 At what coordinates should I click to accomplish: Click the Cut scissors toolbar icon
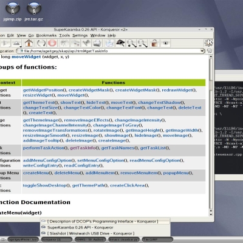(x=64, y=43)
